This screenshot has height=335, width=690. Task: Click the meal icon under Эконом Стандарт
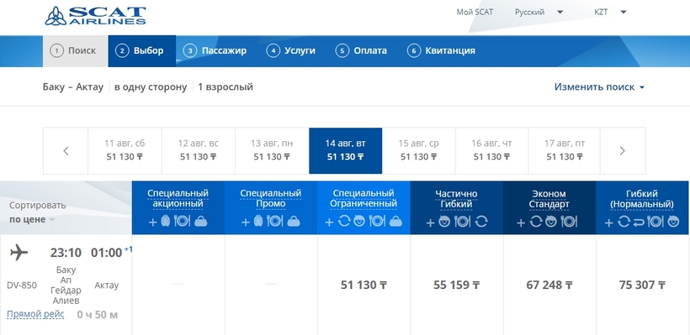point(569,222)
